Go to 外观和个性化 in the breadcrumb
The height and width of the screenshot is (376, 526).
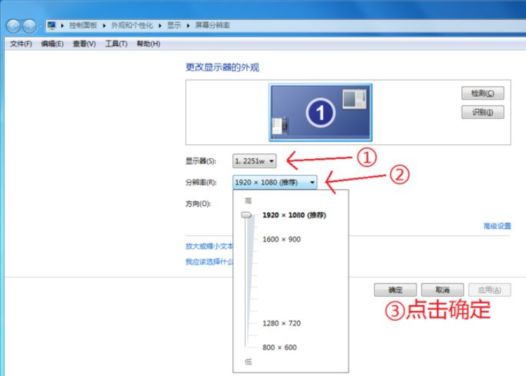(x=134, y=25)
